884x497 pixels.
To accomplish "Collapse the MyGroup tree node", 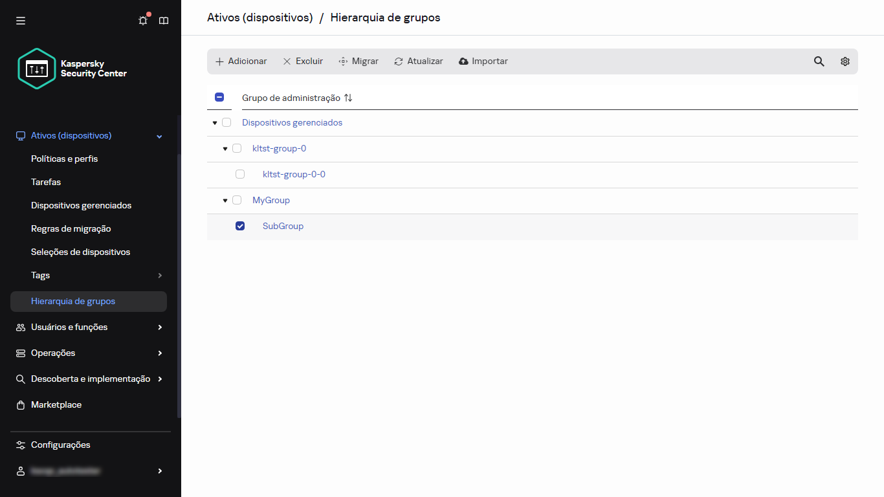I will (225, 200).
